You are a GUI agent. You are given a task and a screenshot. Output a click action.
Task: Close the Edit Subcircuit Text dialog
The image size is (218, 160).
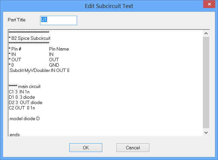[x=209, y=5]
